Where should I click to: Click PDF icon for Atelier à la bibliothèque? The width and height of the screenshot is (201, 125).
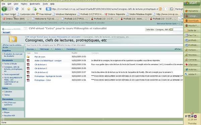tap(28, 61)
